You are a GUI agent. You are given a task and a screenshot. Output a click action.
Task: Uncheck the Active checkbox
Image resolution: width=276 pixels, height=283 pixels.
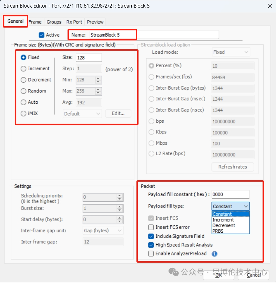tap(42, 35)
